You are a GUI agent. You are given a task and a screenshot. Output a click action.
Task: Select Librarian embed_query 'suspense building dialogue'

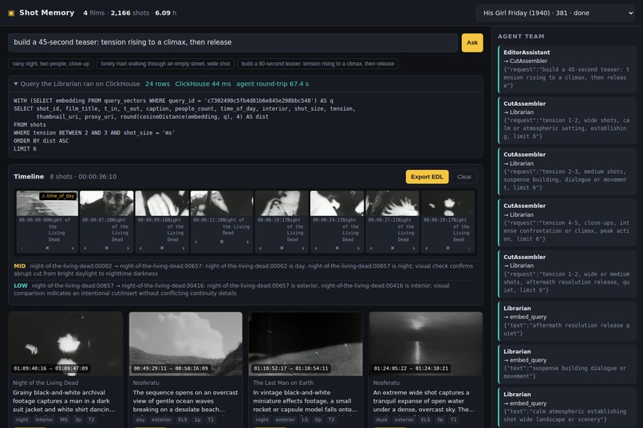click(567, 364)
